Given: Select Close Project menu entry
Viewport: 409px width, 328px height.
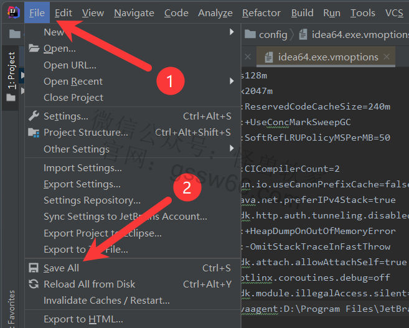Looking at the screenshot, I should point(73,98).
